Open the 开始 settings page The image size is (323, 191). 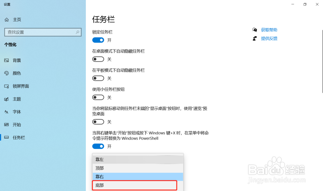click(17, 125)
